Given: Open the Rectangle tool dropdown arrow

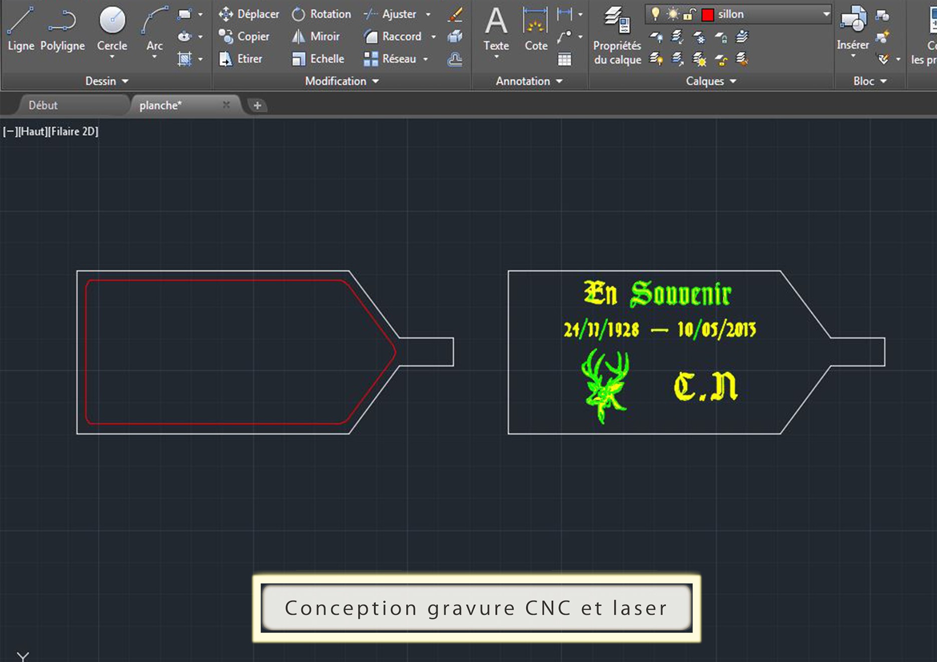Looking at the screenshot, I should [201, 15].
